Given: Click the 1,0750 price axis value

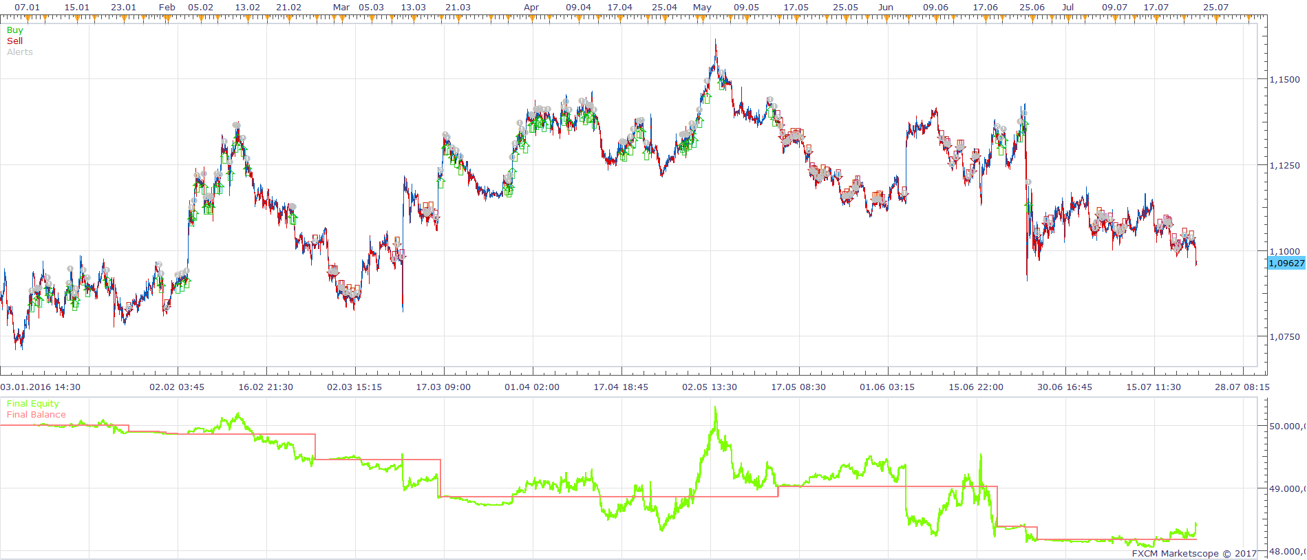Looking at the screenshot, I should click(x=1284, y=337).
